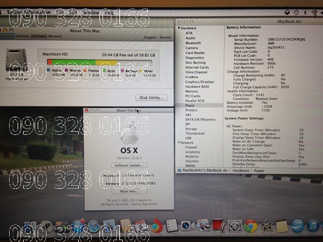Image resolution: width=323 pixels, height=242 pixels.
Task: Launch Safari compass icon in Dock
Action: pyautogui.click(x=93, y=226)
